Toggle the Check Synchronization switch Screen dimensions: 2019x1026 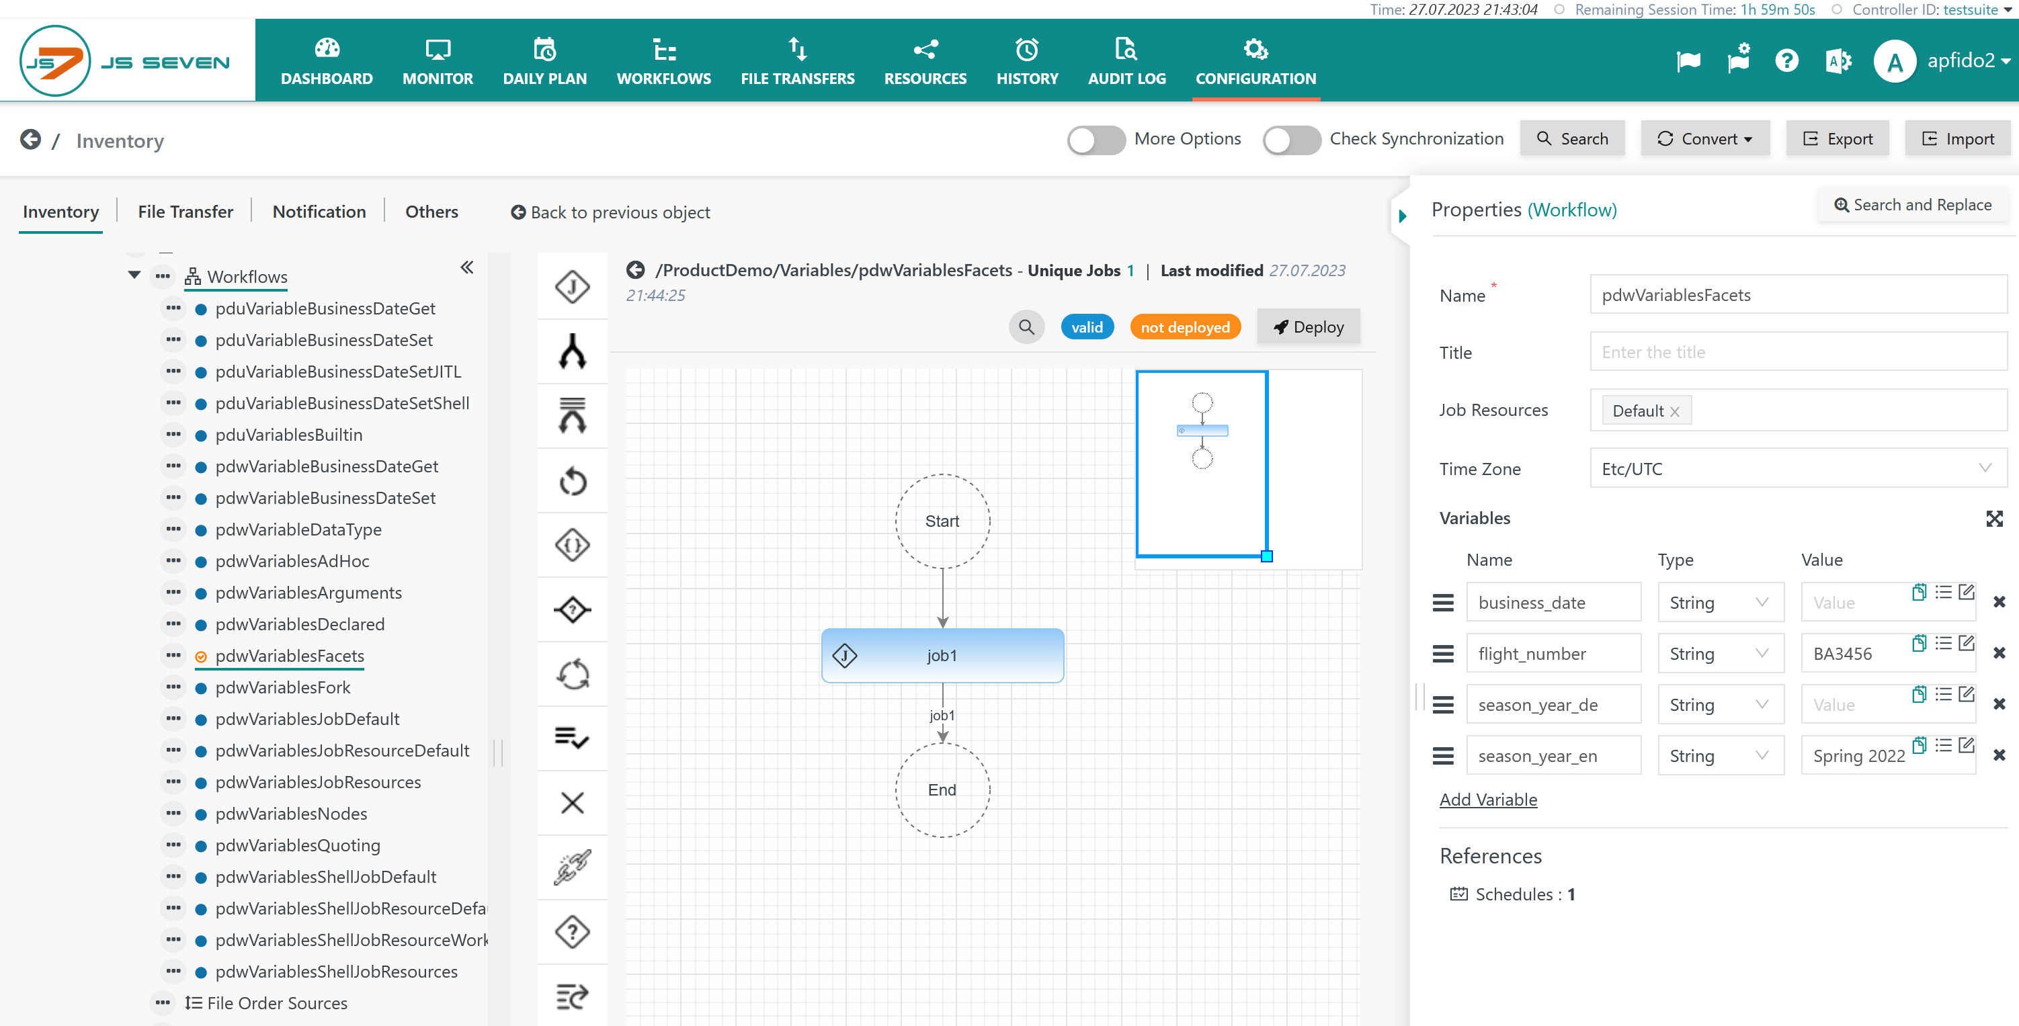coord(1291,140)
